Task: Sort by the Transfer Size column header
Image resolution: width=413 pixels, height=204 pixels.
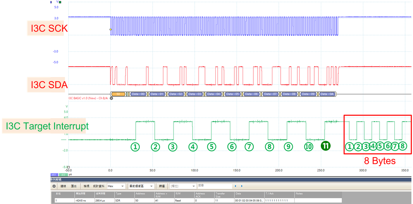Action: point(224,194)
